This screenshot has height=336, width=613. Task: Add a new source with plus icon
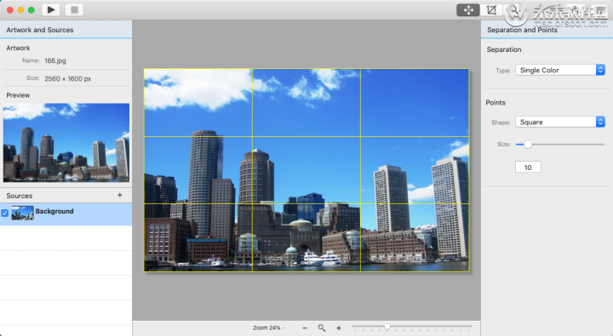[120, 195]
